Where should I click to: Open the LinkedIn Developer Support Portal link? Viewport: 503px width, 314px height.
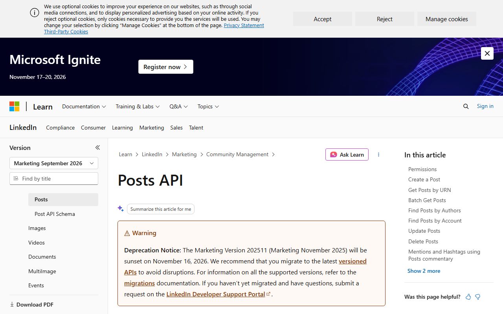pos(216,294)
